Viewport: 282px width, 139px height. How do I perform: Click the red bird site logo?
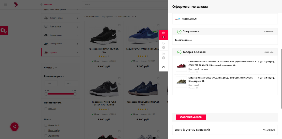coord(16,4)
